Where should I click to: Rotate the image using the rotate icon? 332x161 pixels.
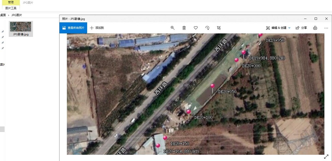(x=207, y=28)
